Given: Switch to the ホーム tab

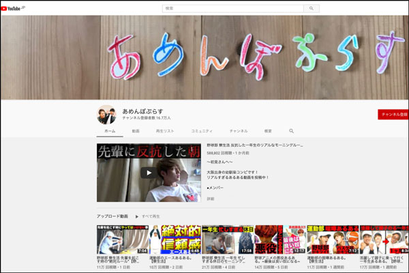Looking at the screenshot, I should 109,130.
